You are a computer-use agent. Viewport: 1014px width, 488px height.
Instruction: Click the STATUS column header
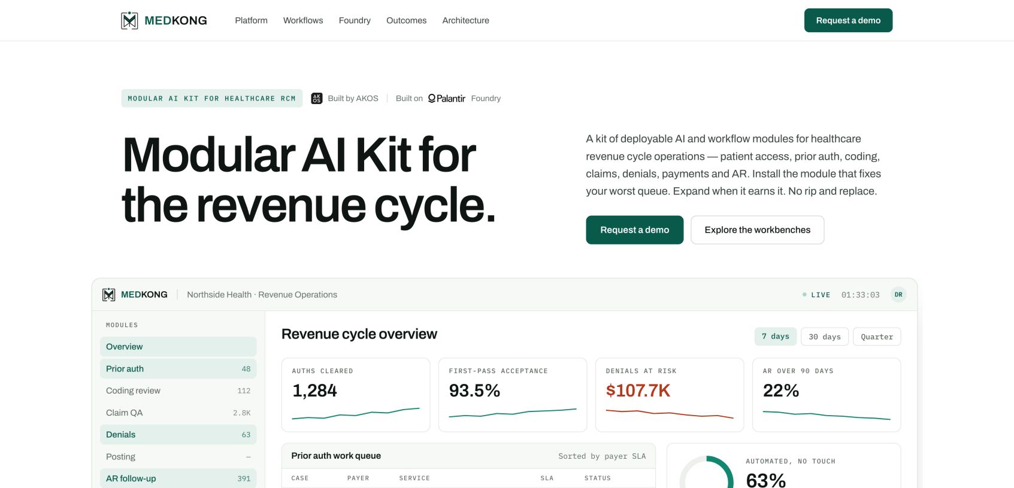(598, 478)
